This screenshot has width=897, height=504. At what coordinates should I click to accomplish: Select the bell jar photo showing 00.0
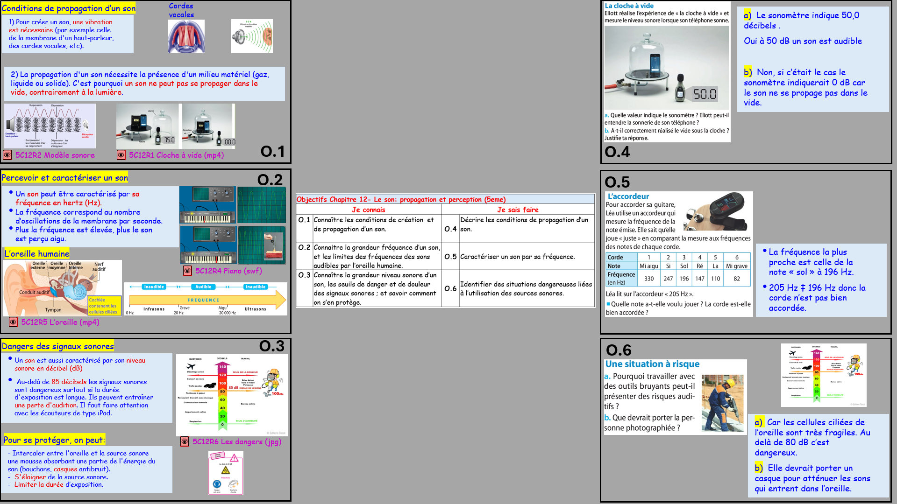click(x=209, y=126)
